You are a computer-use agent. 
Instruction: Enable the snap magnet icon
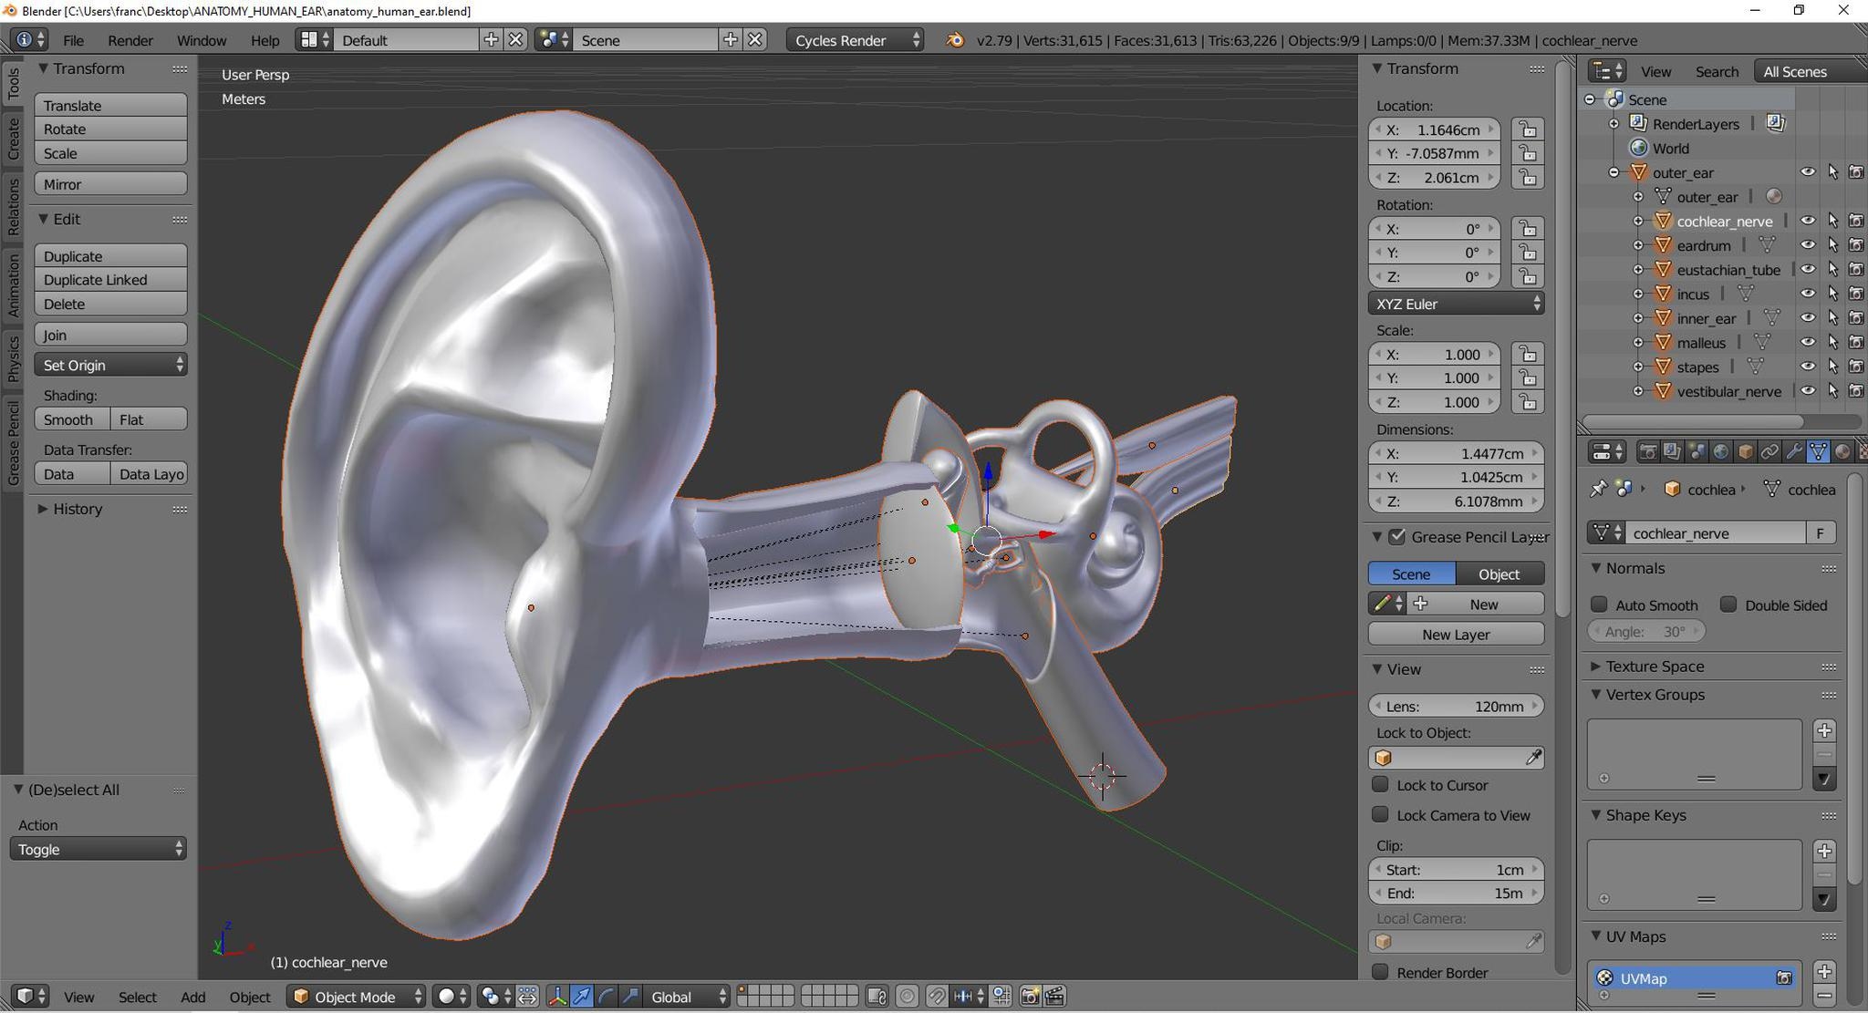coord(938,997)
